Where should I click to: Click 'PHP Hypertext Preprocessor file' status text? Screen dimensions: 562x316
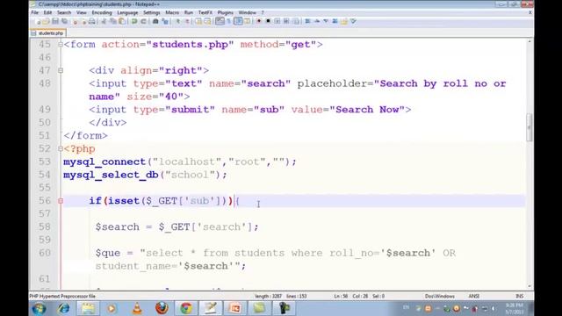click(x=62, y=297)
